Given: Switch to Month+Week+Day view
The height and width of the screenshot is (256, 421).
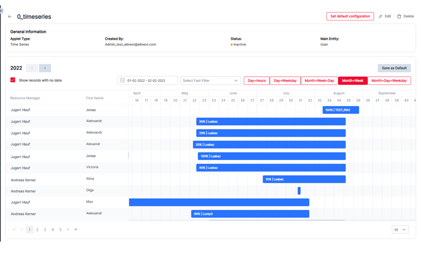Looking at the screenshot, I should click(319, 81).
